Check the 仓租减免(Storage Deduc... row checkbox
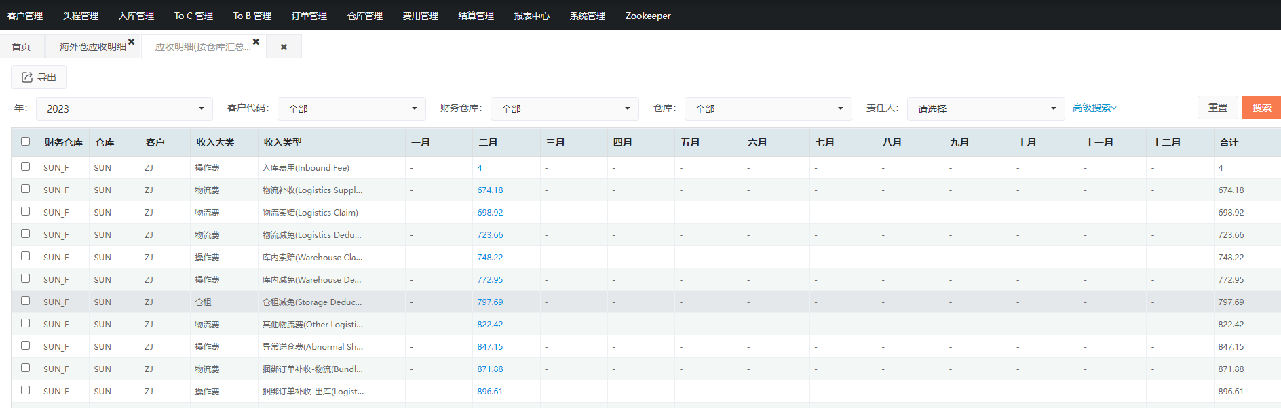The height and width of the screenshot is (408, 1281). (x=25, y=301)
